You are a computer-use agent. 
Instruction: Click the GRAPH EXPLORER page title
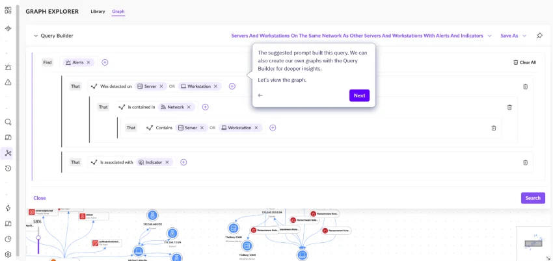[x=52, y=12]
